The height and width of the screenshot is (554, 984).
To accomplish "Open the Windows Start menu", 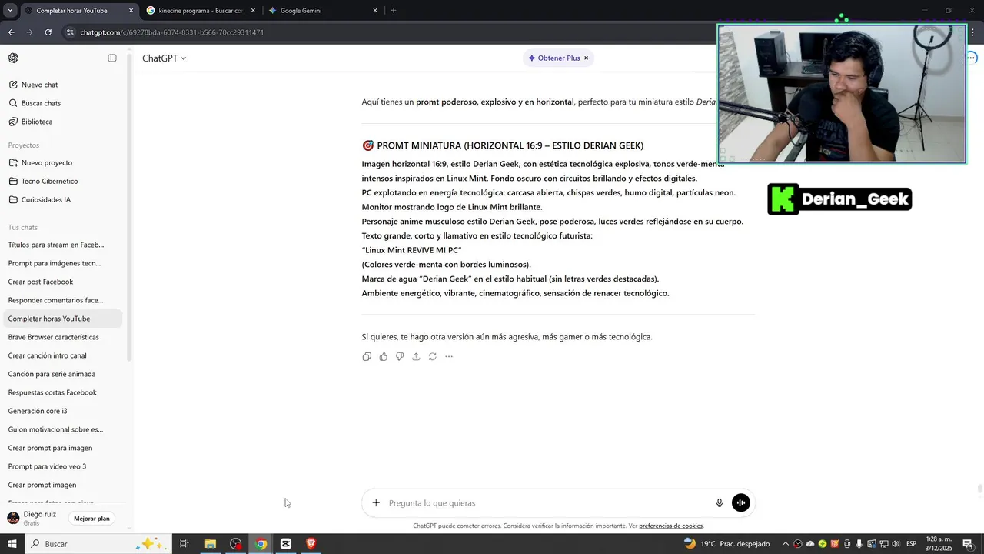I will [x=12, y=544].
